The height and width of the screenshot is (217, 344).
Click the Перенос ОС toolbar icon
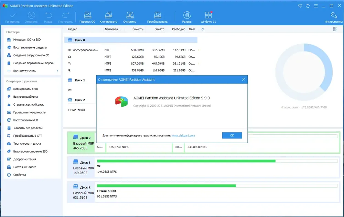tap(87, 17)
